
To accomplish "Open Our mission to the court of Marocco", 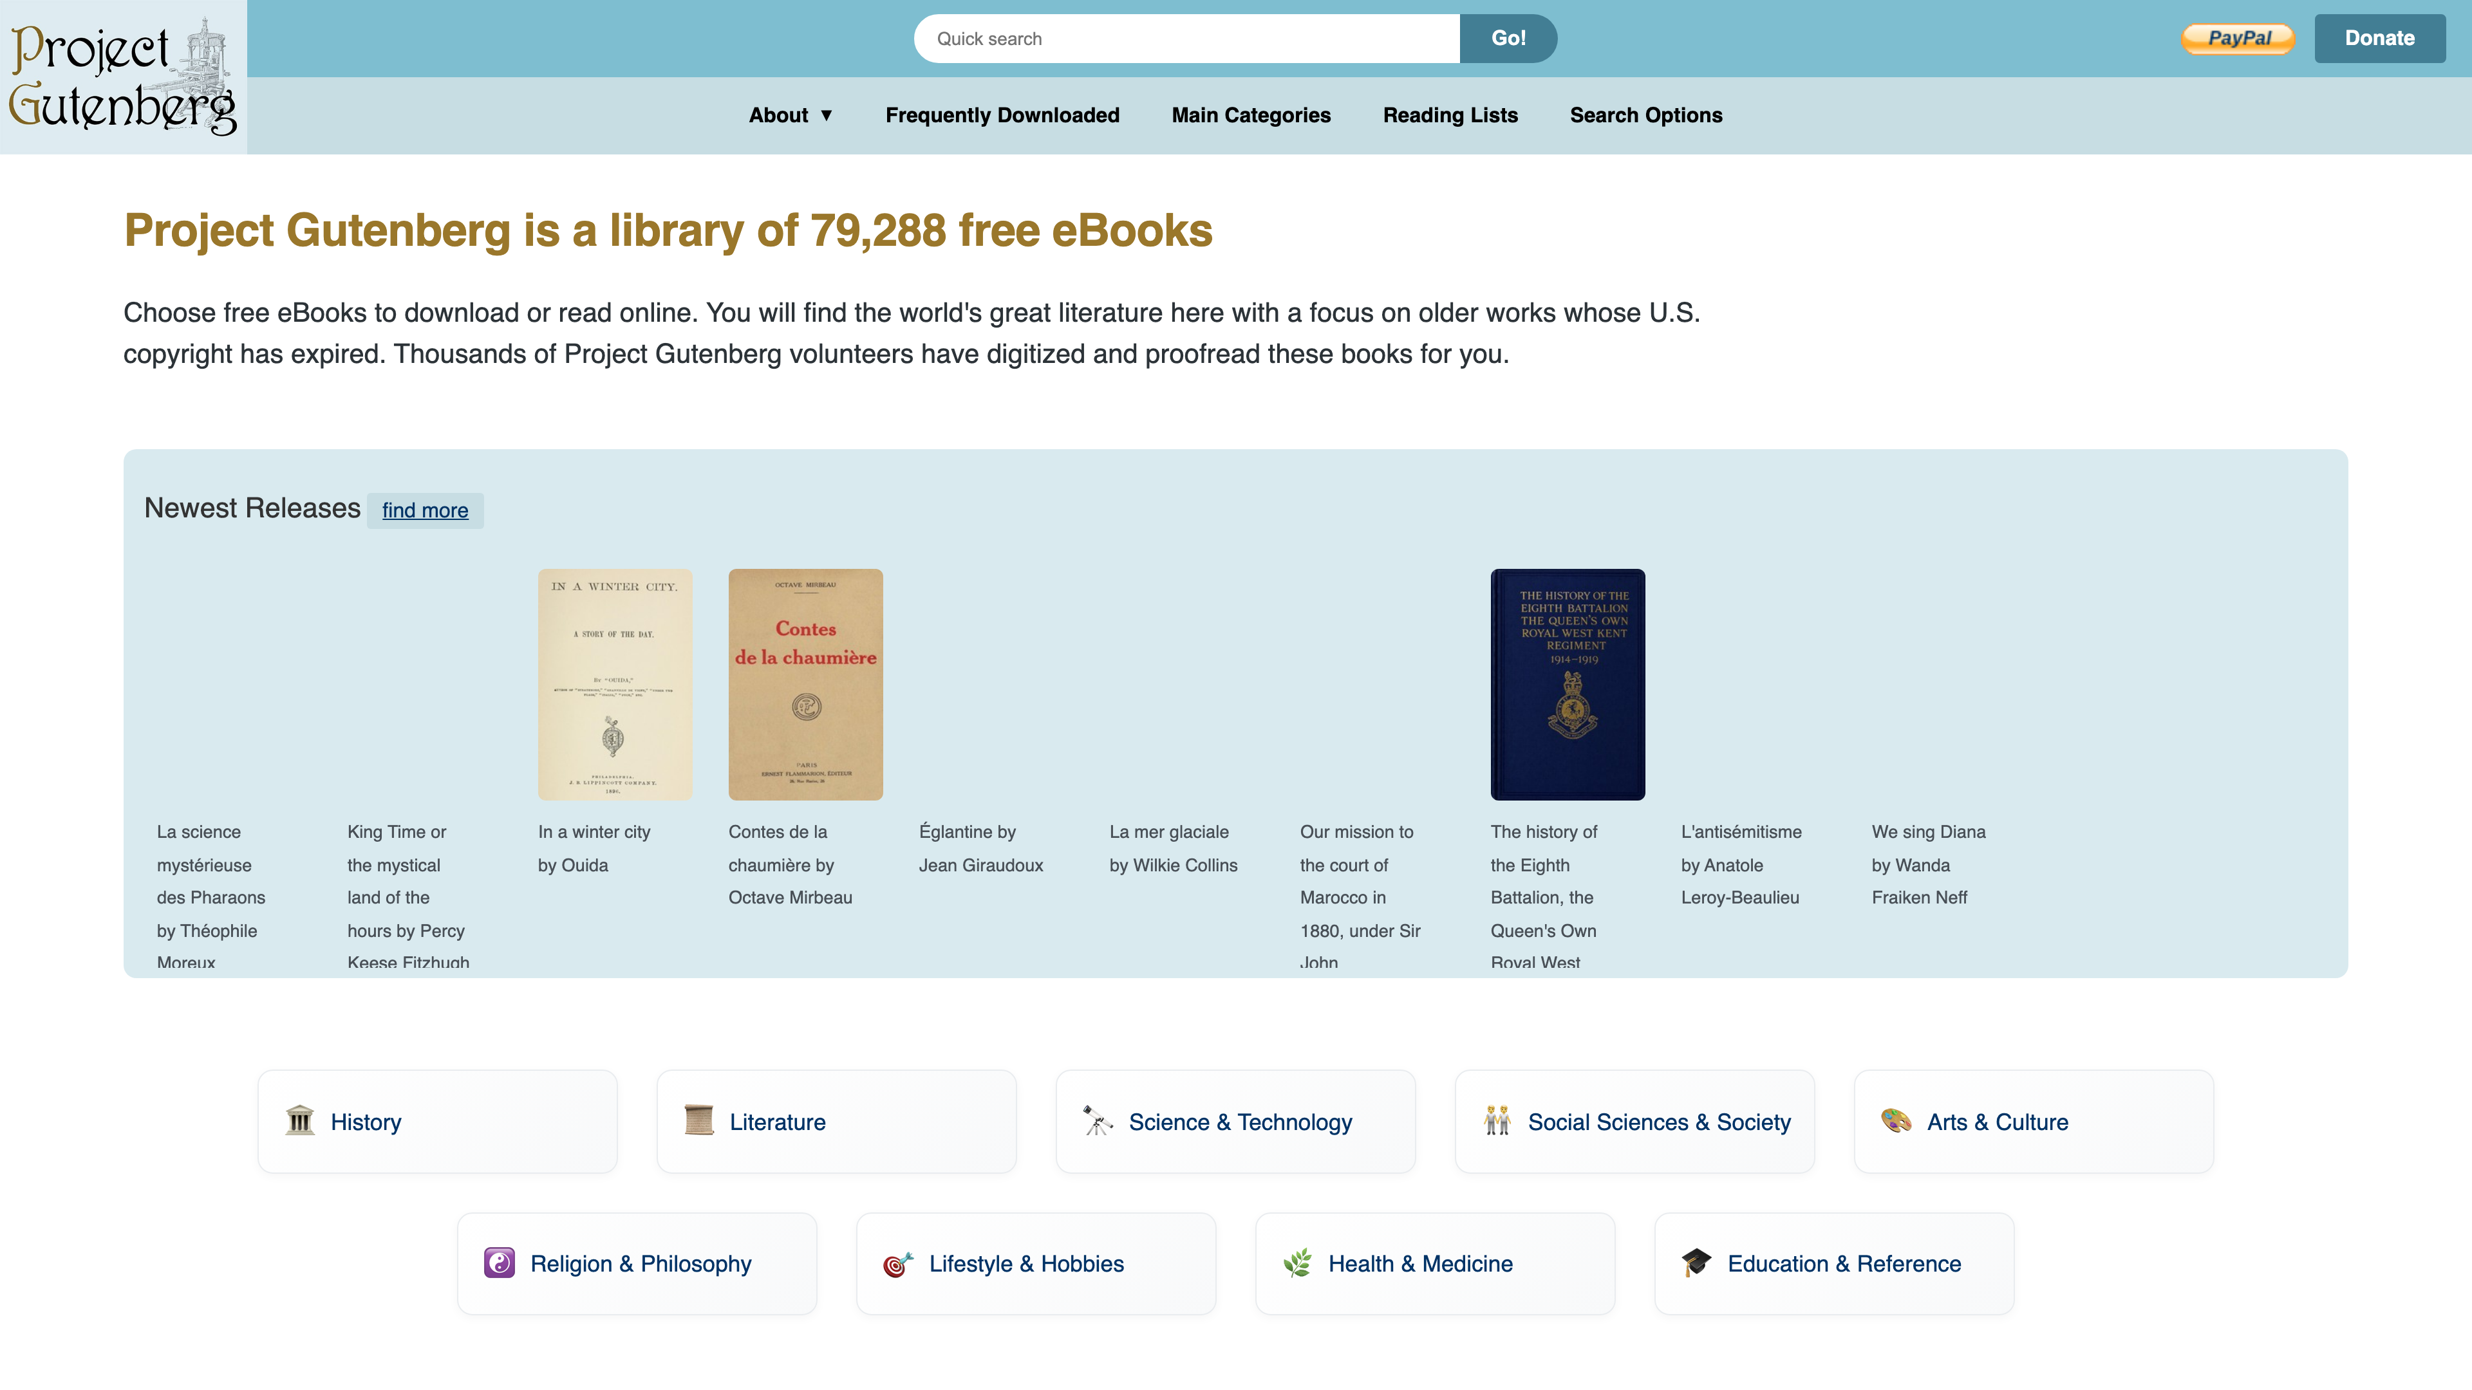I will 1360,897.
